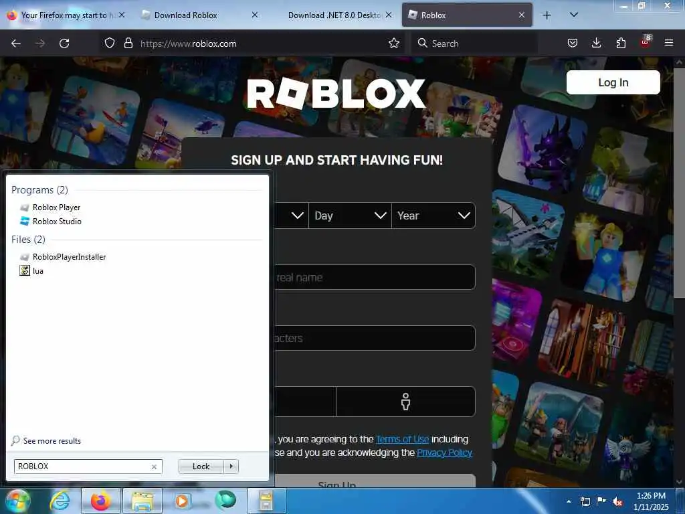This screenshot has height=514, width=685.
Task: Go back to previous page in Firefox
Action: (x=16, y=44)
